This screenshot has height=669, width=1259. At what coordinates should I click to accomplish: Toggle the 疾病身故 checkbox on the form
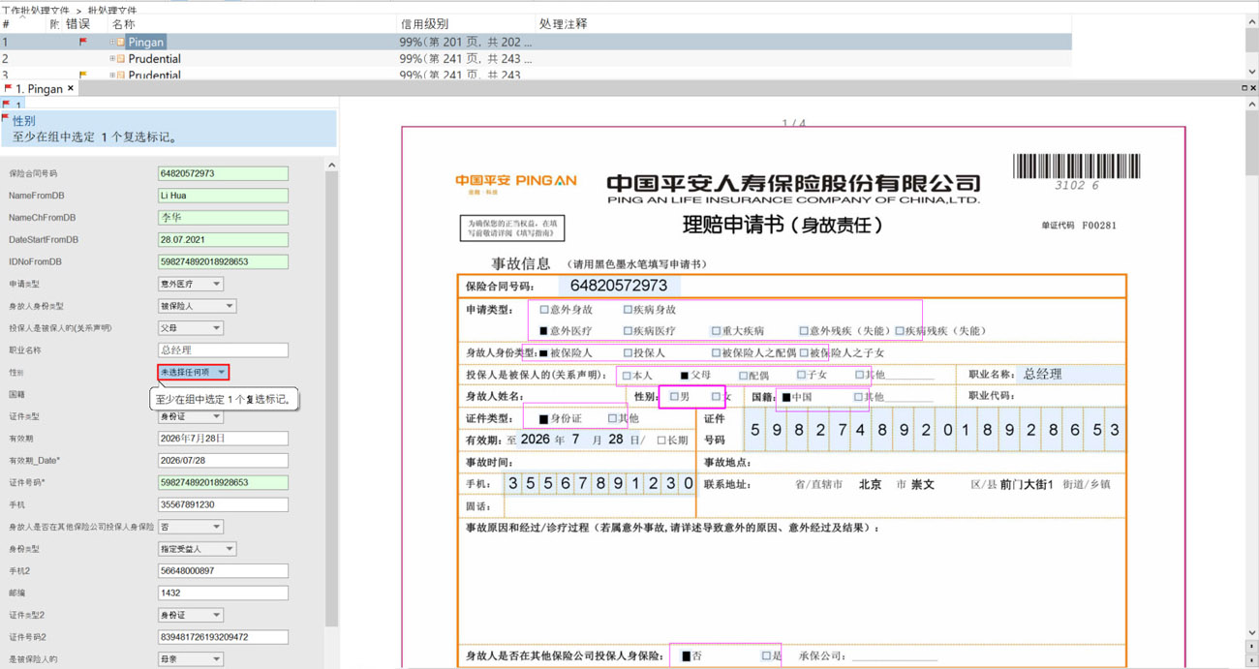(628, 310)
